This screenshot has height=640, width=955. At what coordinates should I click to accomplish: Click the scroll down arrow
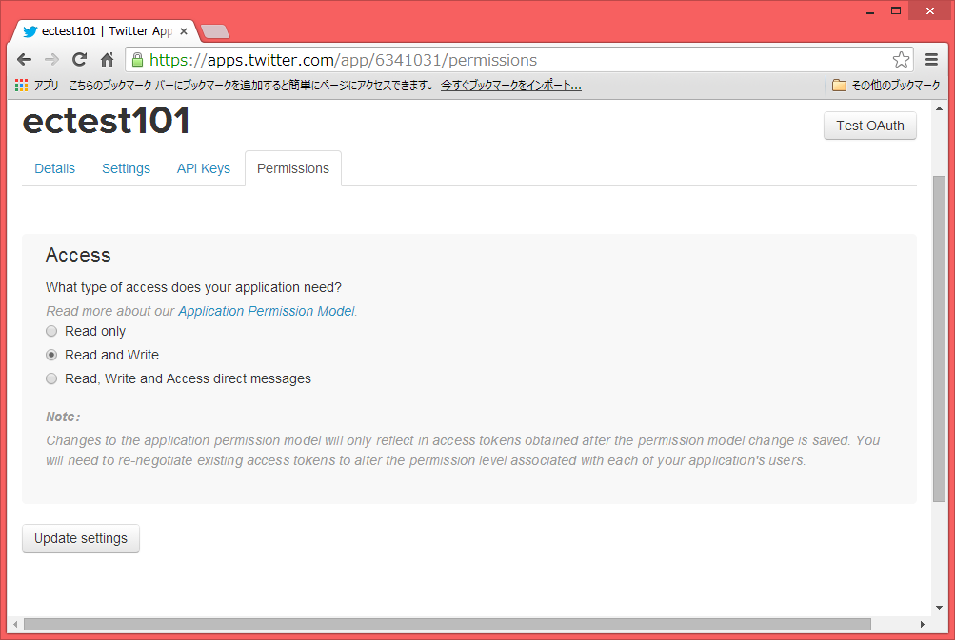pos(939,607)
